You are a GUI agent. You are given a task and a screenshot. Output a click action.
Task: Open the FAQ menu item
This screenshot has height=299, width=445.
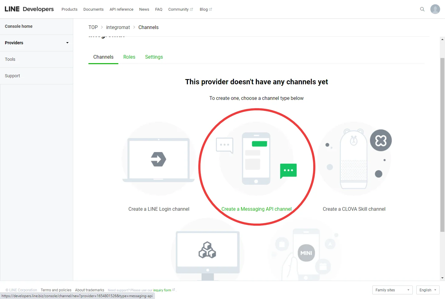(x=159, y=9)
